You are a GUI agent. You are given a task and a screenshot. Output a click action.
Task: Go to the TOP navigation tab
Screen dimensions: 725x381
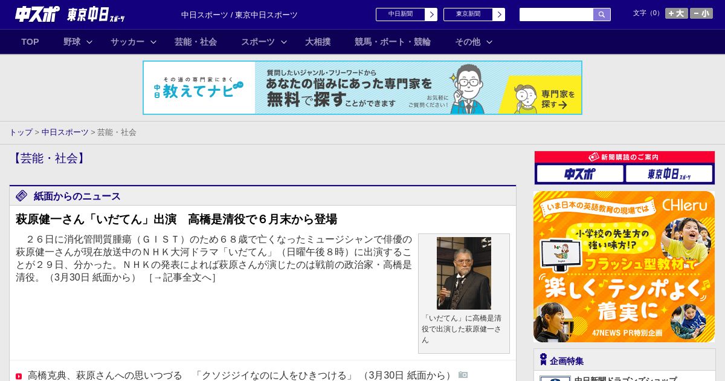[x=30, y=42]
